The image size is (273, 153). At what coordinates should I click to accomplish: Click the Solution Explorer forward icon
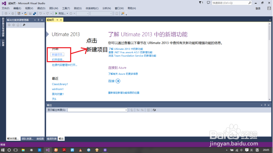(14, 25)
